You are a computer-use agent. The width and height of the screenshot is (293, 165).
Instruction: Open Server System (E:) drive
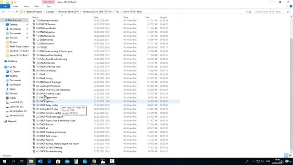pos(18,111)
